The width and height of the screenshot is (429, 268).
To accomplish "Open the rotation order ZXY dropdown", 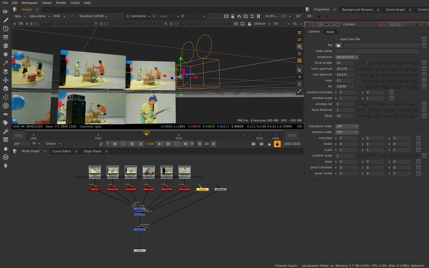I will pyautogui.click(x=347, y=132).
